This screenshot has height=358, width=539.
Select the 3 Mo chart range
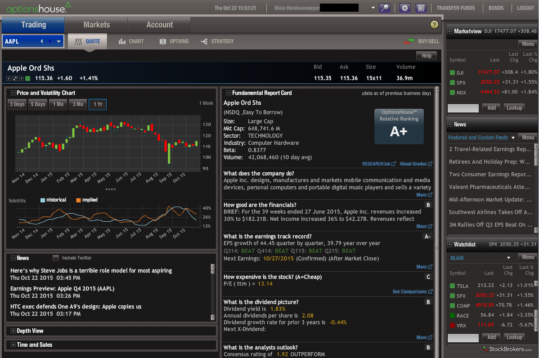click(x=78, y=104)
